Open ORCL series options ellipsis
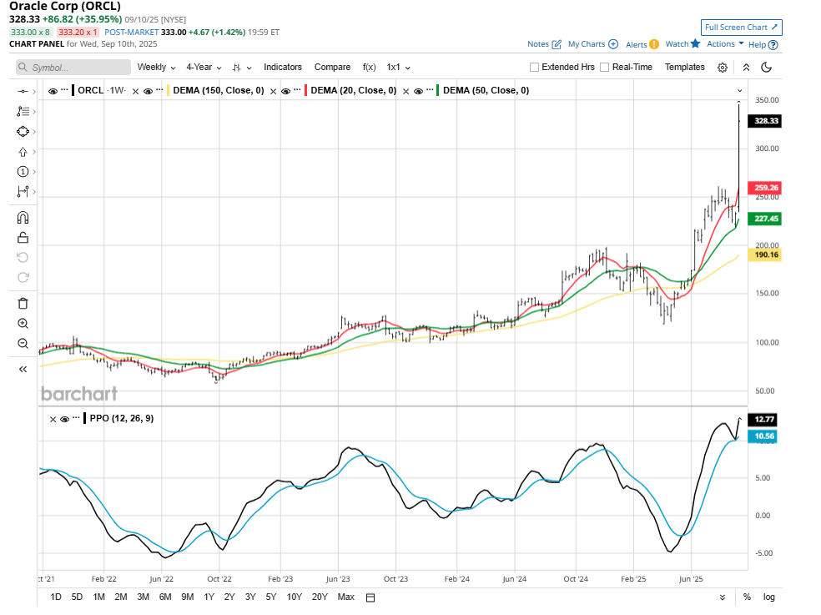Image resolution: width=821 pixels, height=615 pixels. tap(64, 90)
